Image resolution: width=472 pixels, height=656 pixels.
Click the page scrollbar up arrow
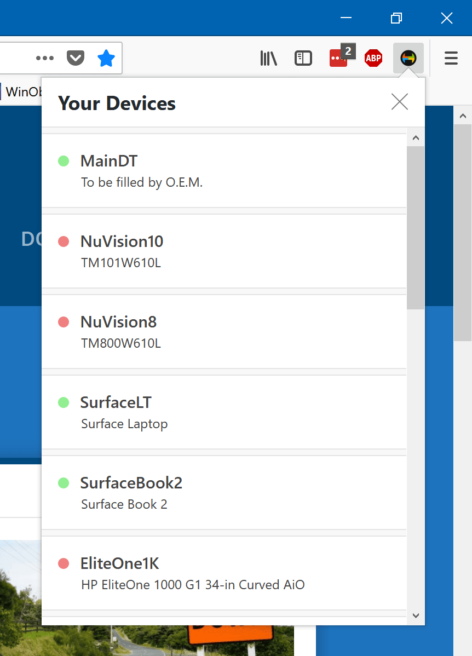pyautogui.click(x=463, y=116)
